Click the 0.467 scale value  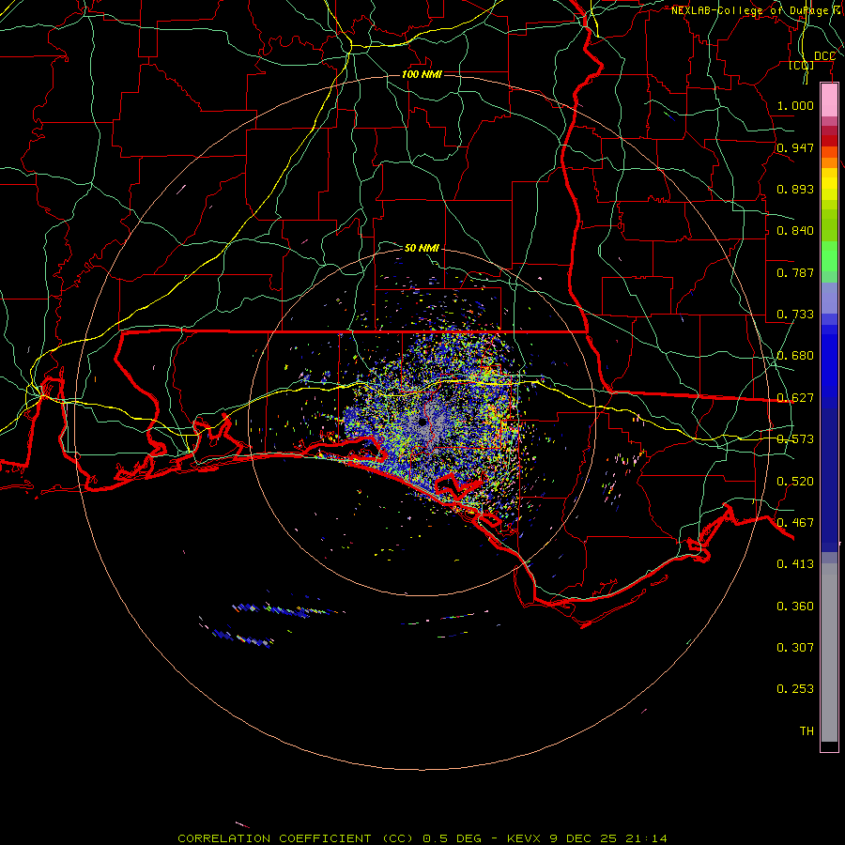tap(795, 523)
